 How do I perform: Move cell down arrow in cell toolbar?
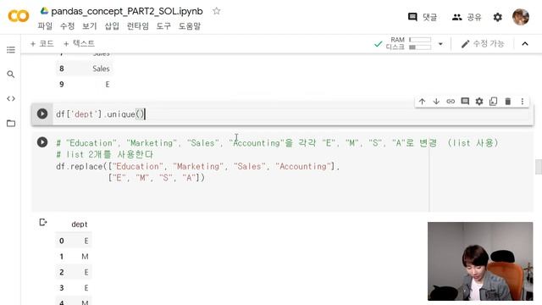click(436, 102)
